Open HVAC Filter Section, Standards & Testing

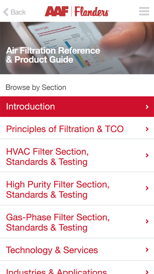click(77, 156)
